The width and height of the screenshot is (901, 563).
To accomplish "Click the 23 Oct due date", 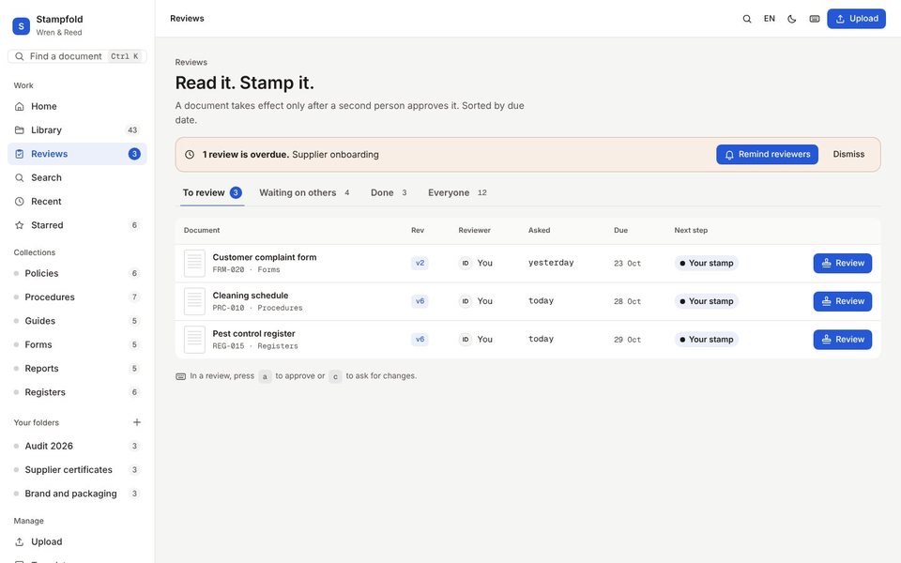I will coord(628,263).
